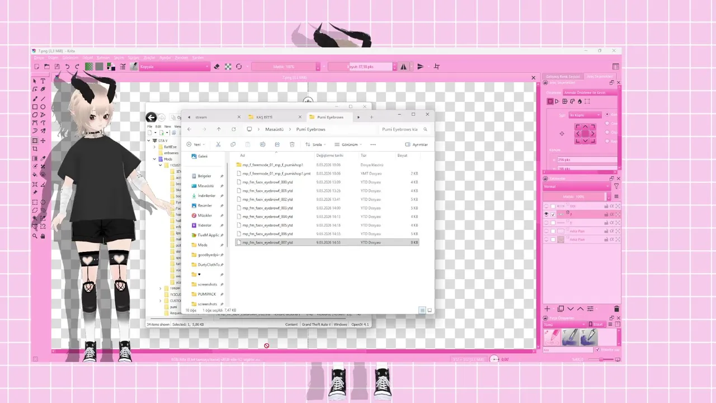716x403 pixels.
Task: Select the Rectangle shape tool in Krita
Action: [35, 107]
